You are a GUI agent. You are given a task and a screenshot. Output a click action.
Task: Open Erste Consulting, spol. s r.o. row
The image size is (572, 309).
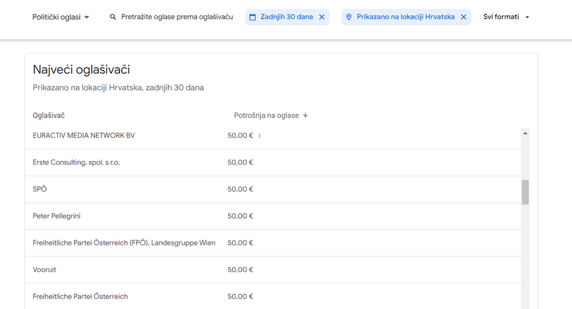pyautogui.click(x=76, y=163)
